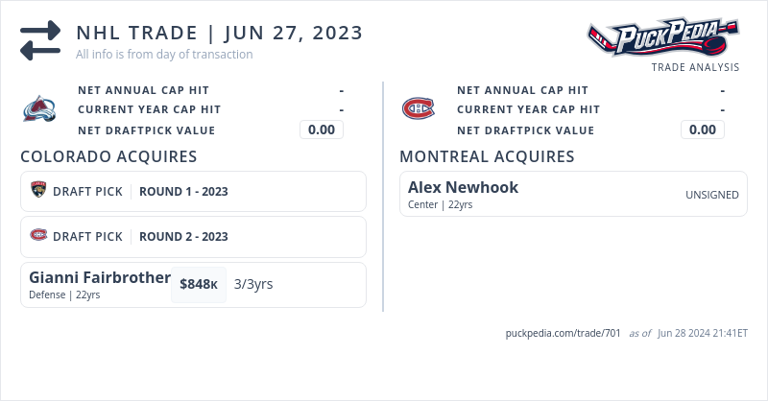Click the Colorado Avalanche team logo
The width and height of the screenshot is (768, 401).
(39, 109)
